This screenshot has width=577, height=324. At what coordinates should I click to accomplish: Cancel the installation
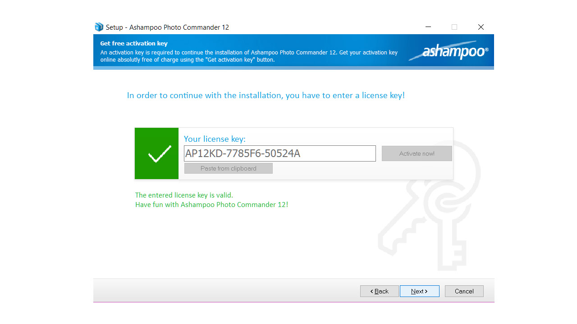(x=464, y=291)
